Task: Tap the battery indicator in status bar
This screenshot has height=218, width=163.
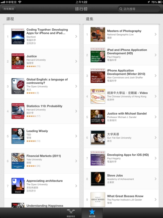Action: [x=160, y=2]
